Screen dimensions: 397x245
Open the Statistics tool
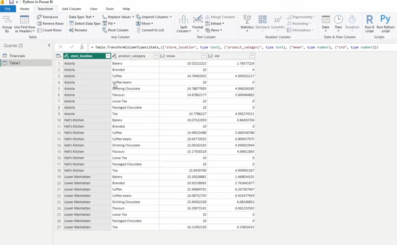(x=247, y=24)
